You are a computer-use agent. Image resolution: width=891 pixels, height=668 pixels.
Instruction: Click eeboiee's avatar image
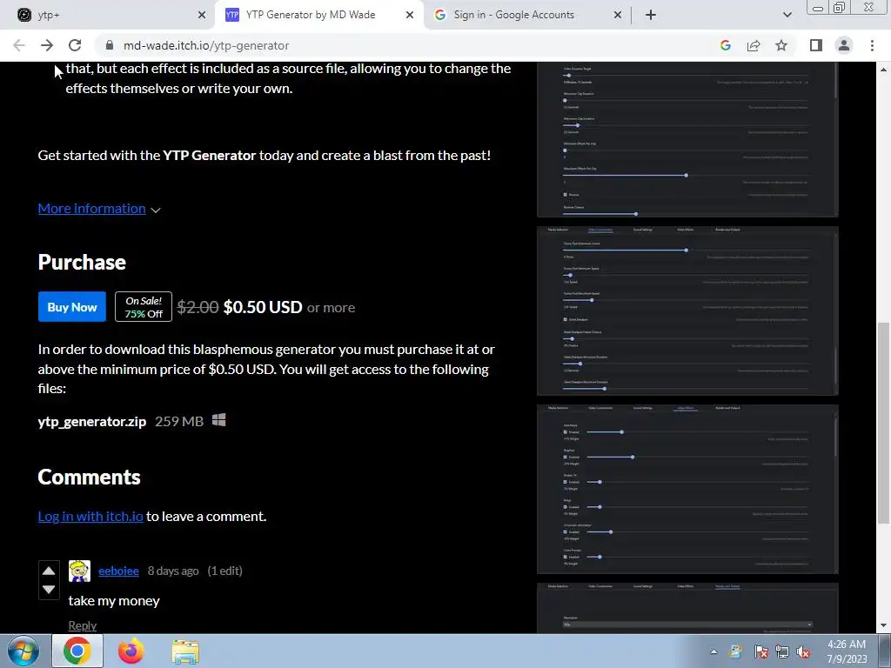[79, 571]
